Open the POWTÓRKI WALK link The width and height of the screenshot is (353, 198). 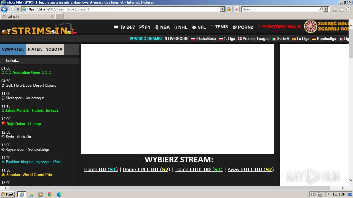tap(280, 27)
